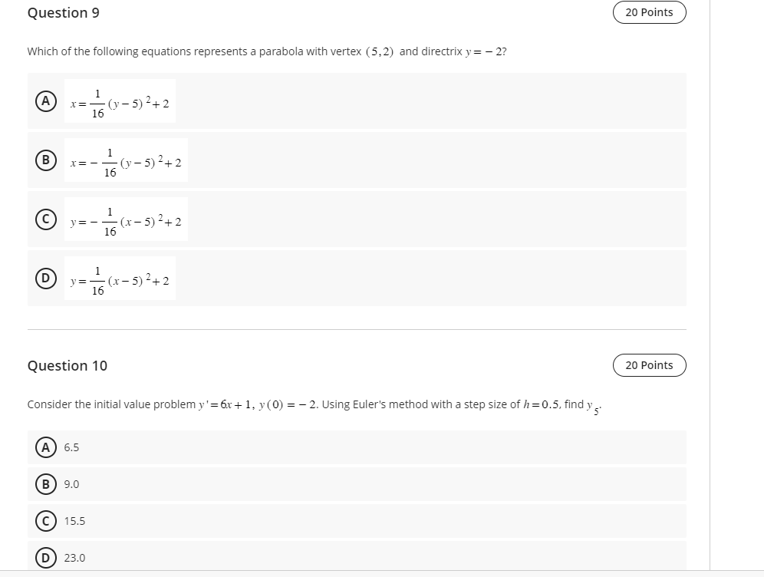Select answer B, 9.0, for Question 10
Image resolution: width=764 pixels, height=577 pixels.
[x=46, y=483]
